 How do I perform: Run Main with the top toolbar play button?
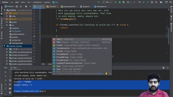(116, 2)
